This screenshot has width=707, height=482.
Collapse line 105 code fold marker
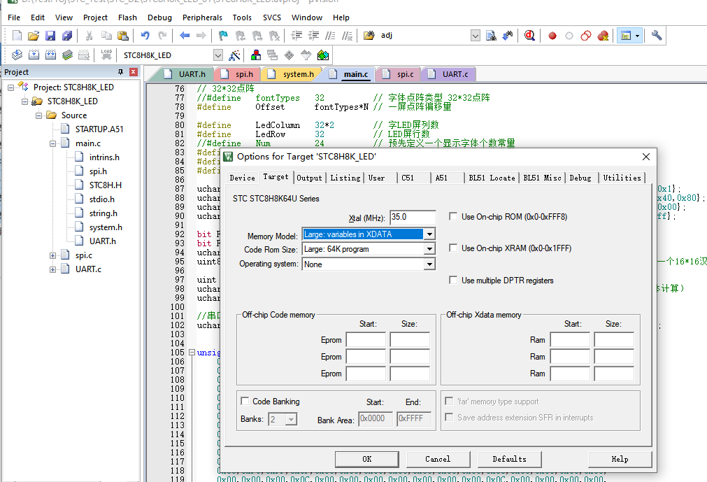pos(192,352)
